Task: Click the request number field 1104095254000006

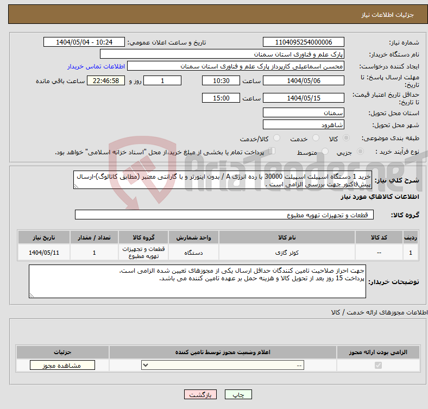Action: pos(303,42)
